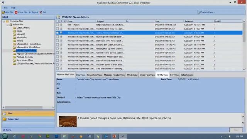Click envelope icon of Informant Major Iqbal row

click(61, 56)
